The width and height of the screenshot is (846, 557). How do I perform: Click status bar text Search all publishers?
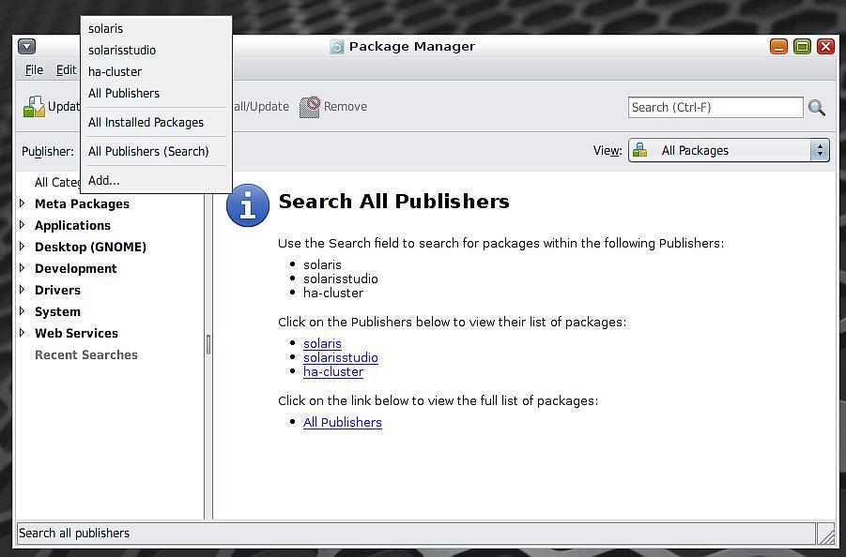point(74,533)
